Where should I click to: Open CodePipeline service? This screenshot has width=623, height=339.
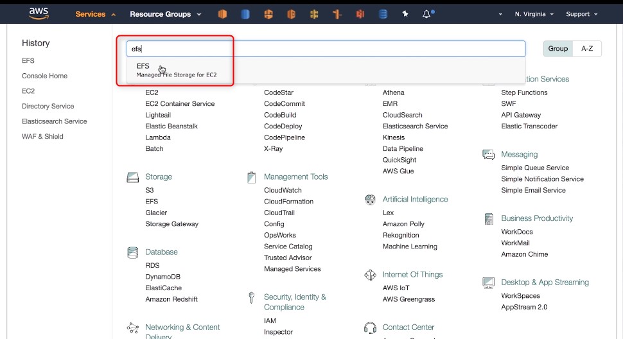pos(285,138)
